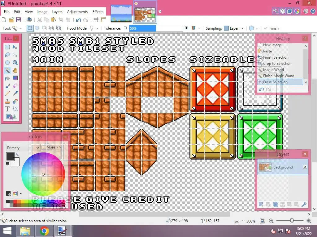Viewport: 317px width, 237px height.
Task: Select the Move Selected Pixels tool
Action: 15,47
